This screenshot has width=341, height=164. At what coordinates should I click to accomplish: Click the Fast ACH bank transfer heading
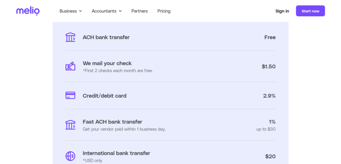[112, 122]
